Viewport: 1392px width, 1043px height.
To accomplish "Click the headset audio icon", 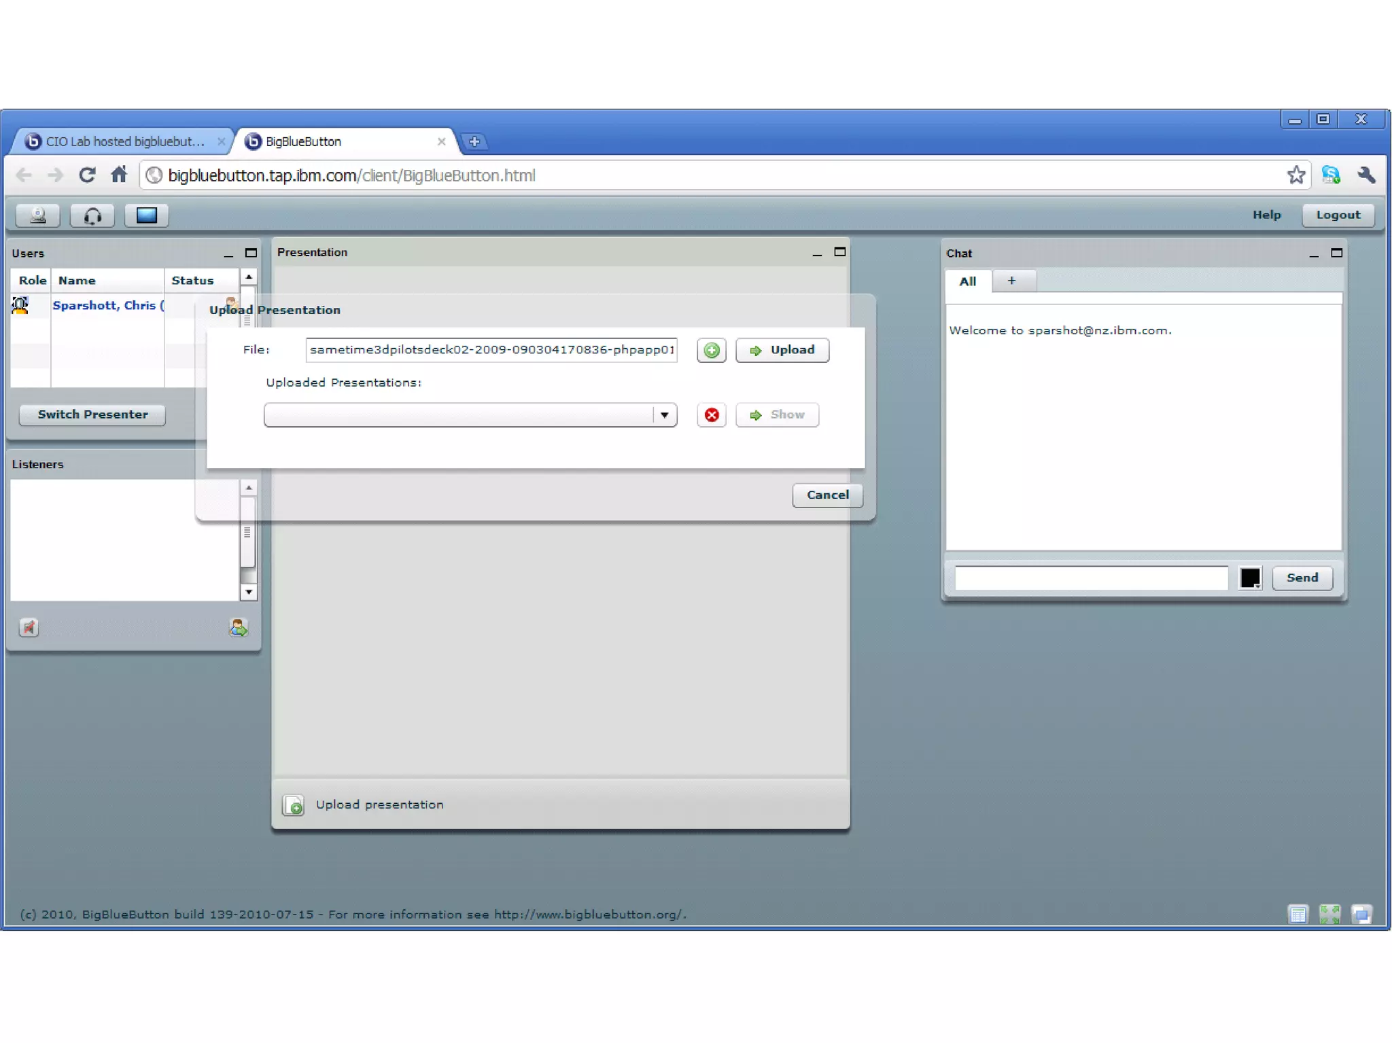I will pyautogui.click(x=92, y=215).
